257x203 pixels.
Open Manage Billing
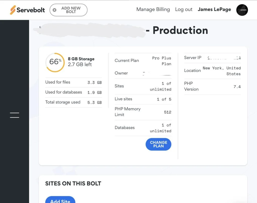(153, 10)
